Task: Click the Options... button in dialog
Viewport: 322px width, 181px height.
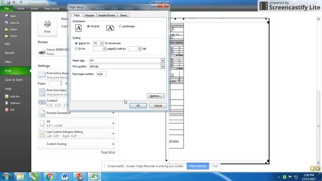Action: pos(156,96)
